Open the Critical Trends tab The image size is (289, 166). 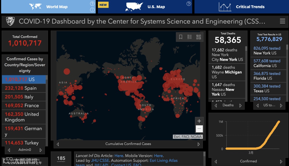(242, 7)
